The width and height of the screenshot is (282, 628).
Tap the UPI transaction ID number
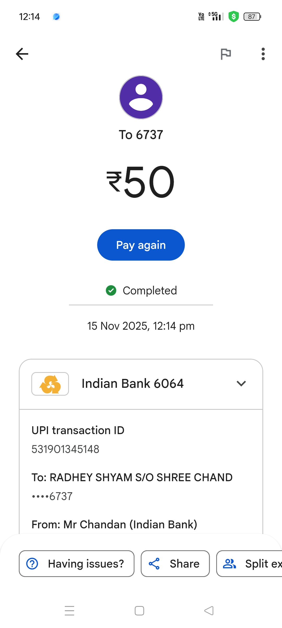coord(65,449)
